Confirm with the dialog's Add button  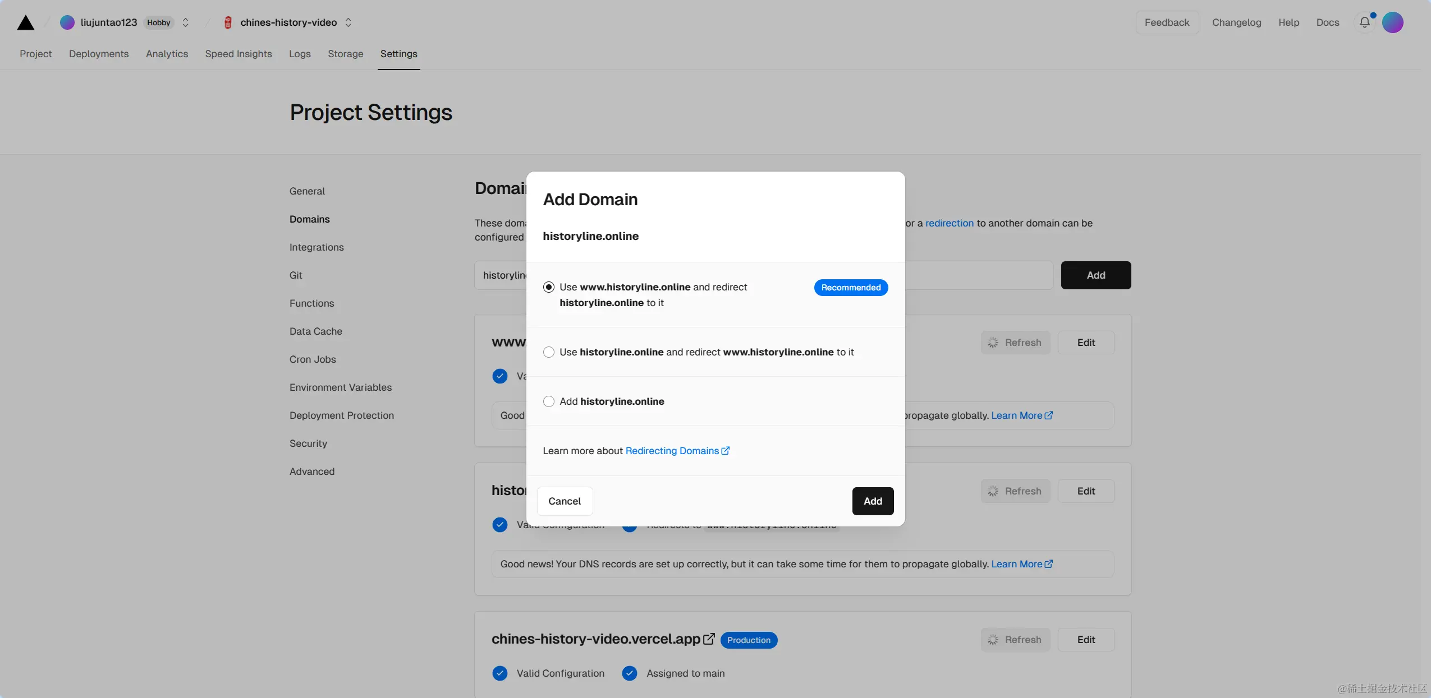tap(873, 501)
